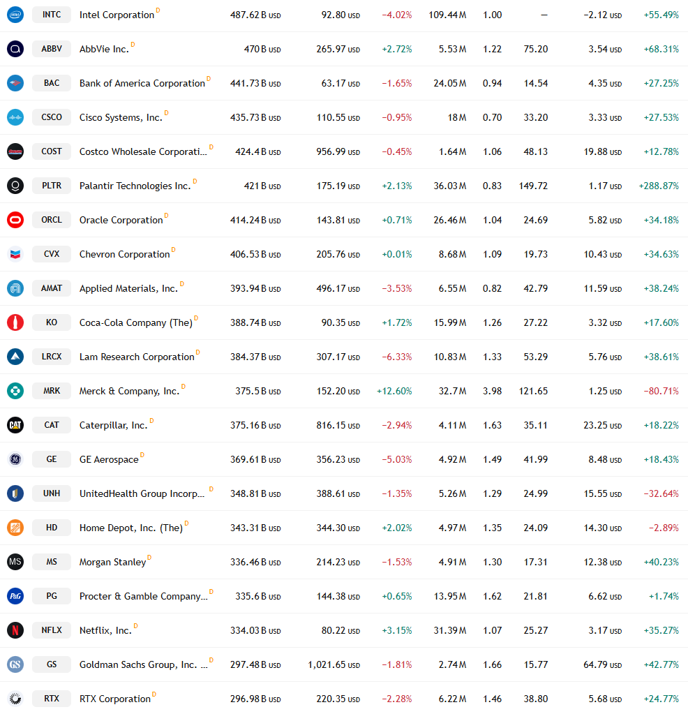Click the Intel company logo icon
This screenshot has height=714, width=688.
15,15
